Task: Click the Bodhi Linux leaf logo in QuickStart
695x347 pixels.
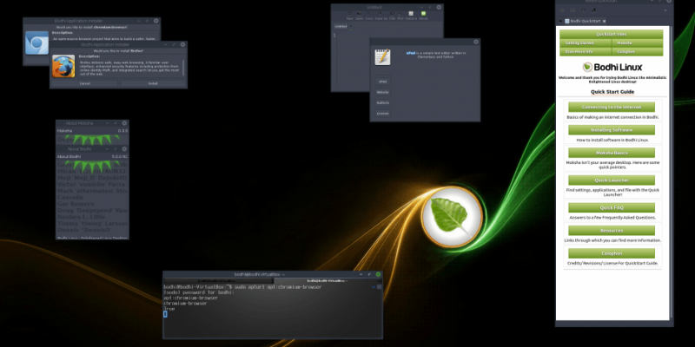Action: (588, 68)
